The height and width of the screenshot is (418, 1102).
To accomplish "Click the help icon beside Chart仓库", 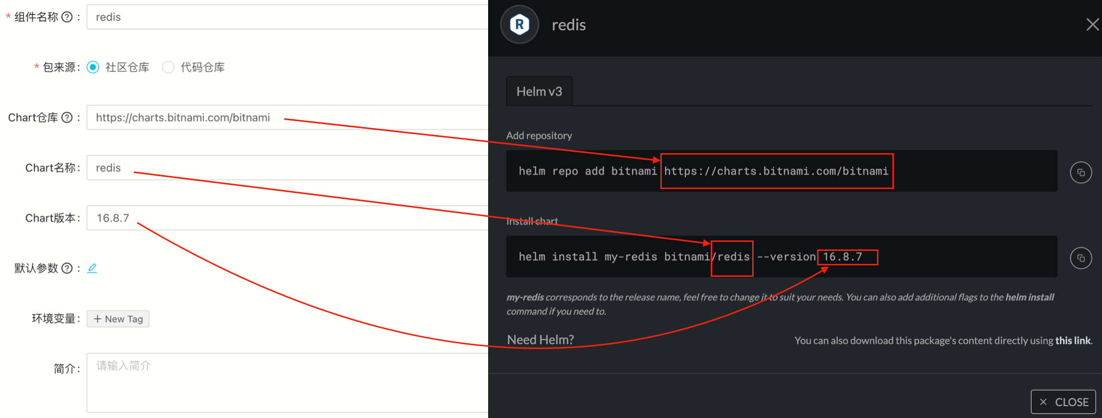I will pos(67,117).
